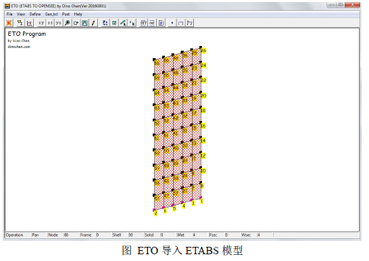Open the File menu

9,14
